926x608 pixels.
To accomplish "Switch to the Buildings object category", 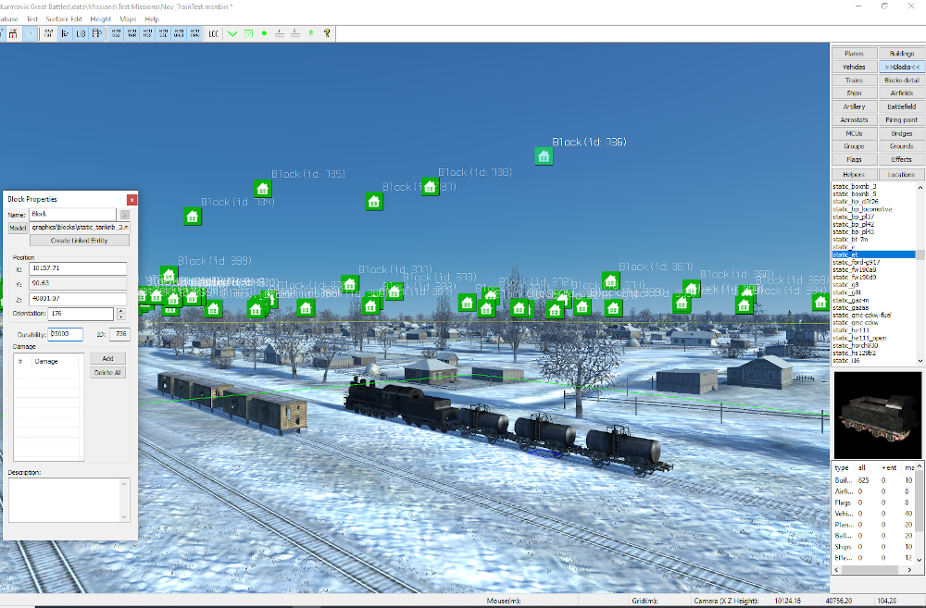I will (902, 54).
